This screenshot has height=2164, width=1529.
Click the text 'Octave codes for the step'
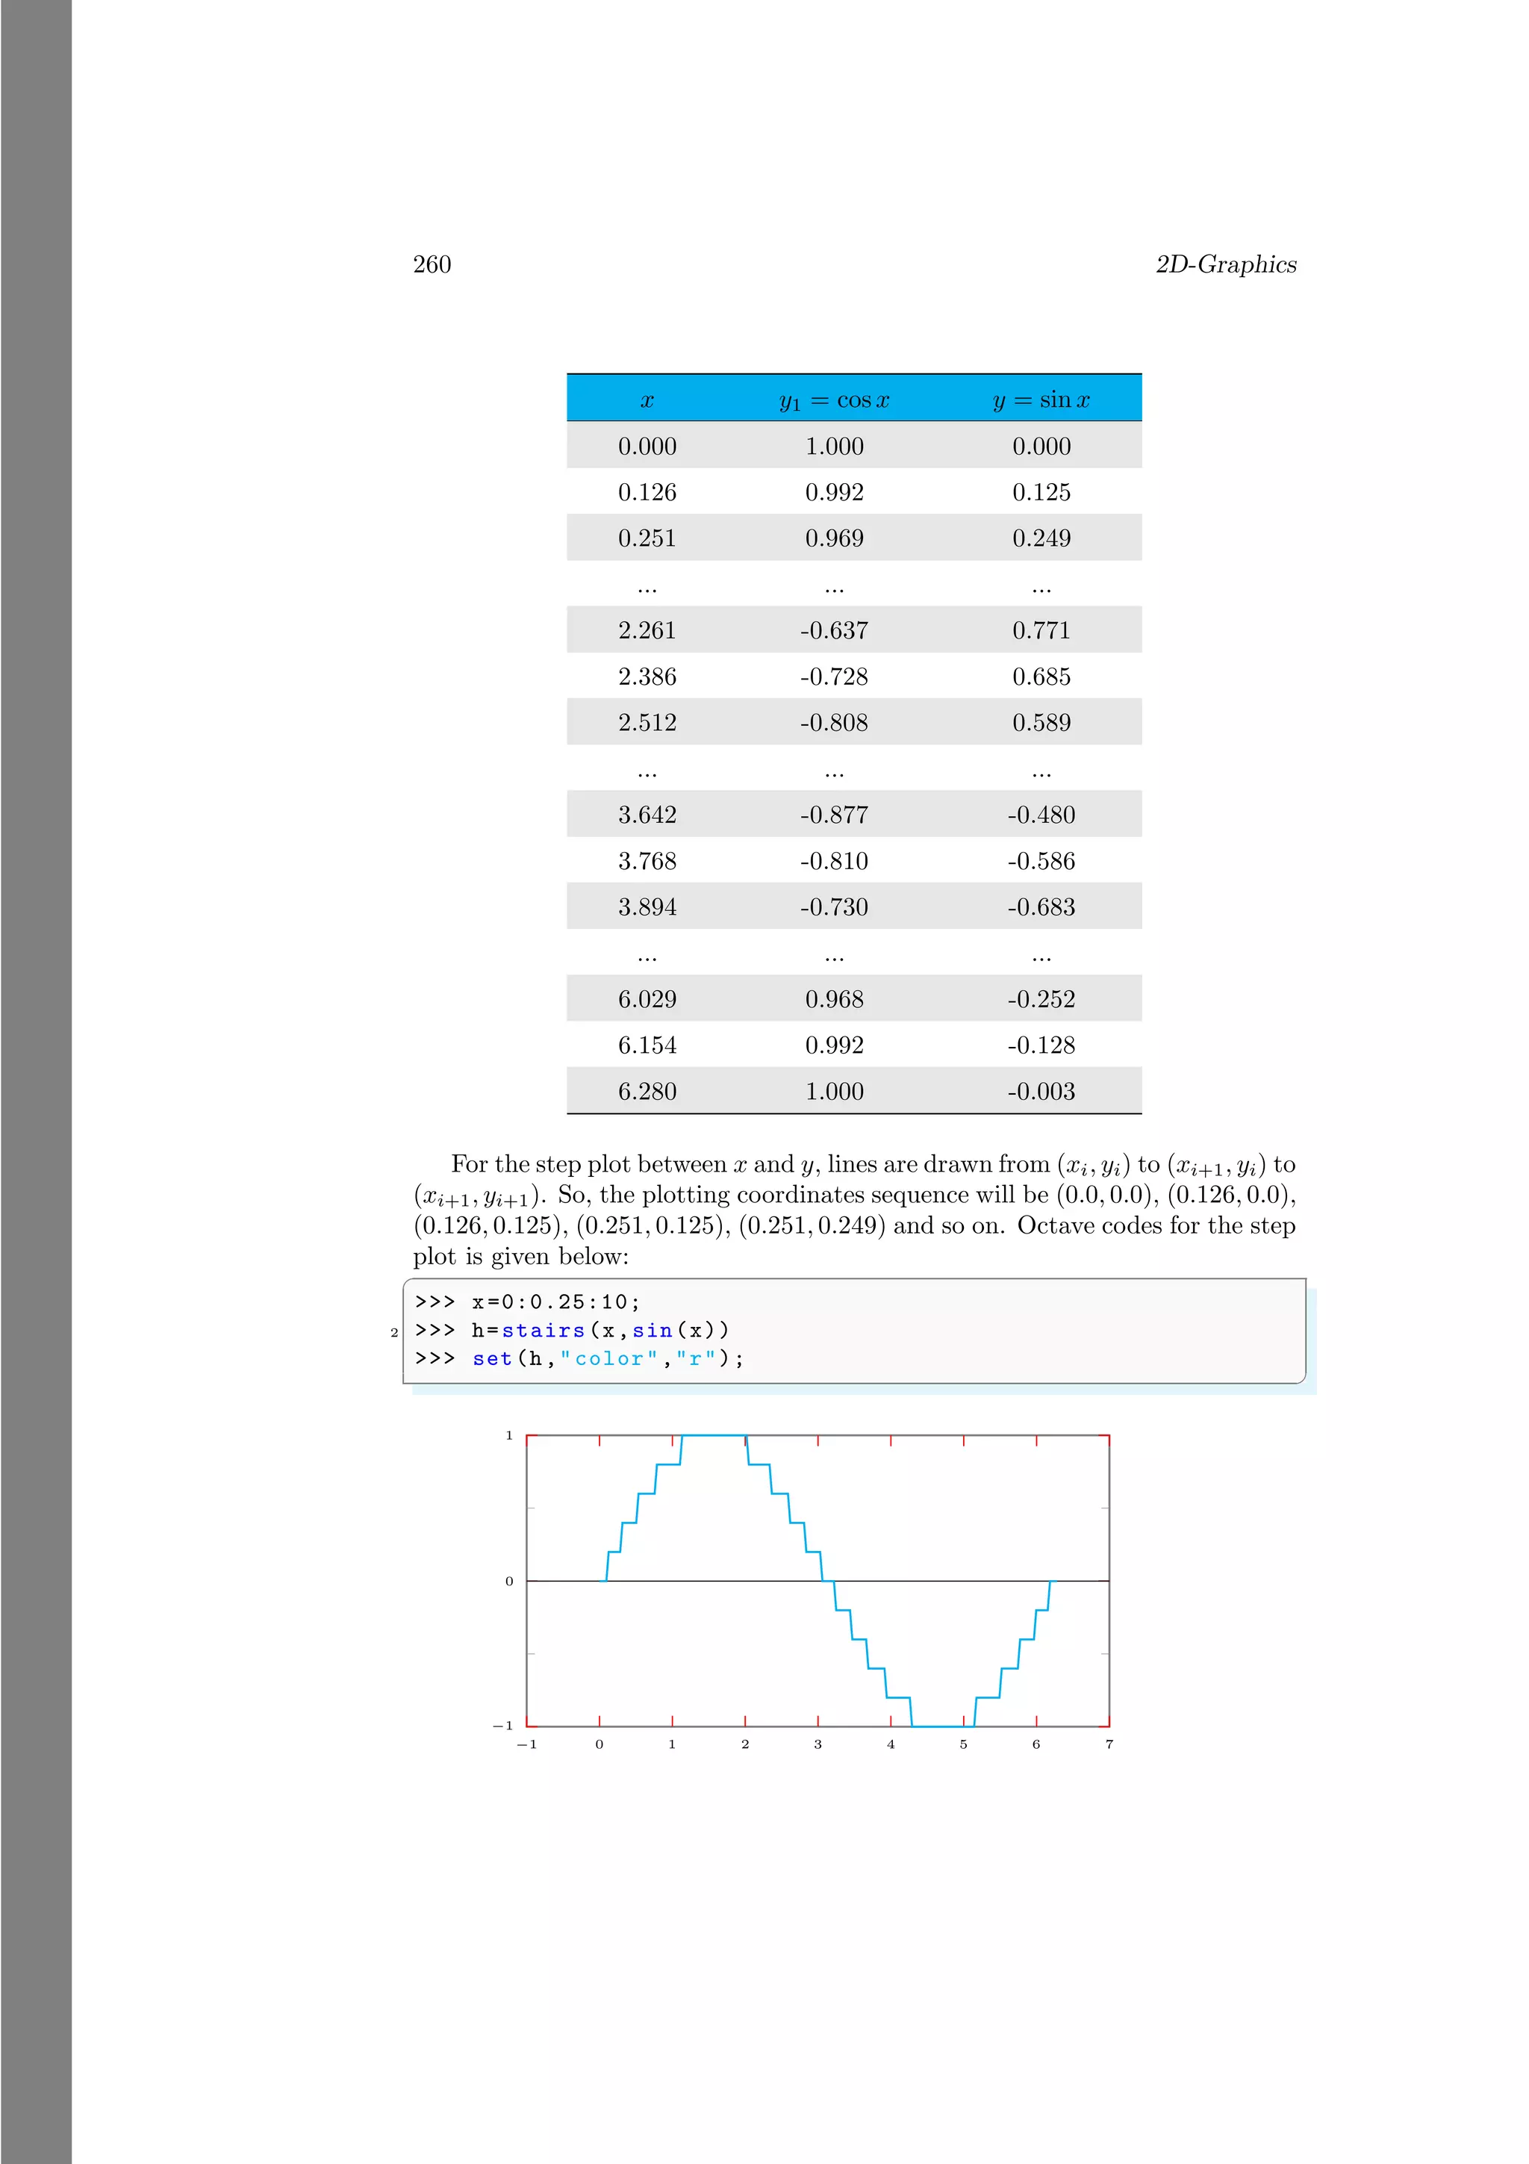[x=1156, y=1226]
